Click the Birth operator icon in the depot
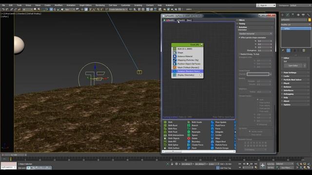 (165, 122)
